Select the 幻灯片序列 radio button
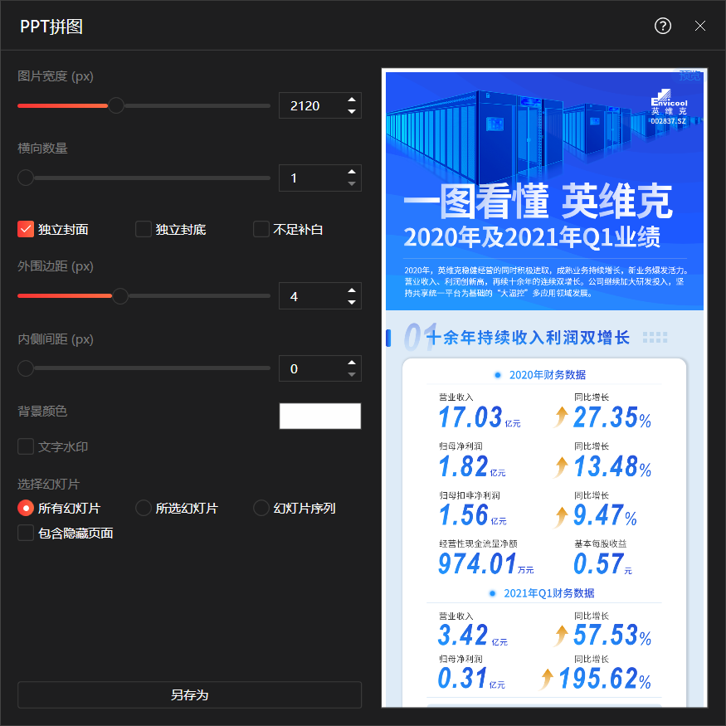The image size is (726, 726). pos(261,508)
